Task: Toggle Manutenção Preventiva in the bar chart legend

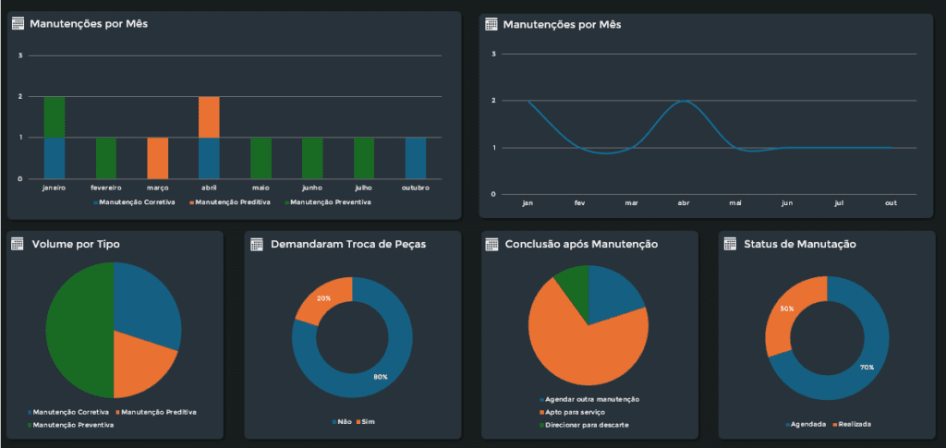Action: click(328, 202)
